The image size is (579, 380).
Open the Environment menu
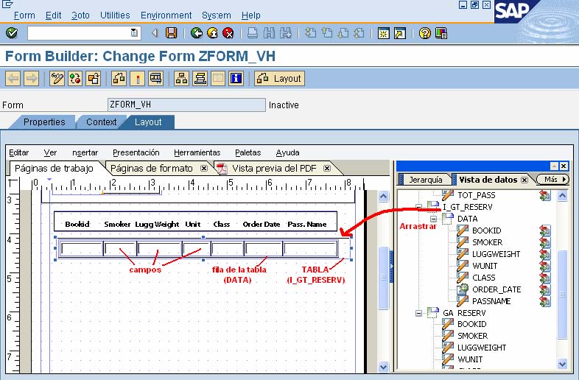point(166,15)
